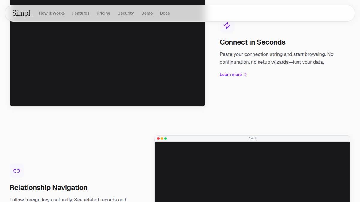Viewport: 360px width, 202px height.
Task: Navigate to Docs
Action: point(165,13)
